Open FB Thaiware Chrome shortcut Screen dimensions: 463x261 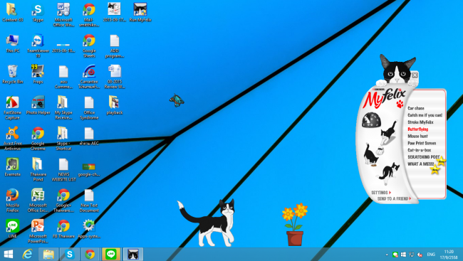point(63,229)
